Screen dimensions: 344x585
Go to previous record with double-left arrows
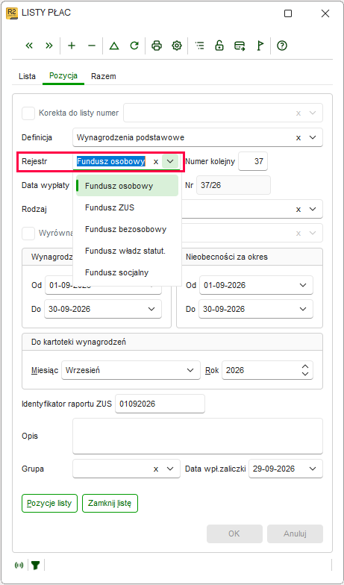[x=29, y=46]
